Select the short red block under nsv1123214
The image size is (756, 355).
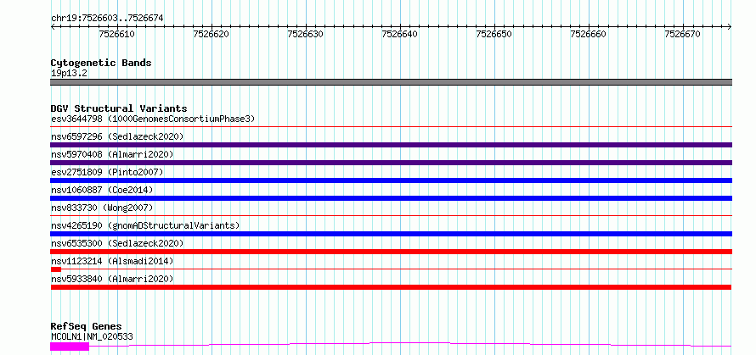tap(55, 269)
